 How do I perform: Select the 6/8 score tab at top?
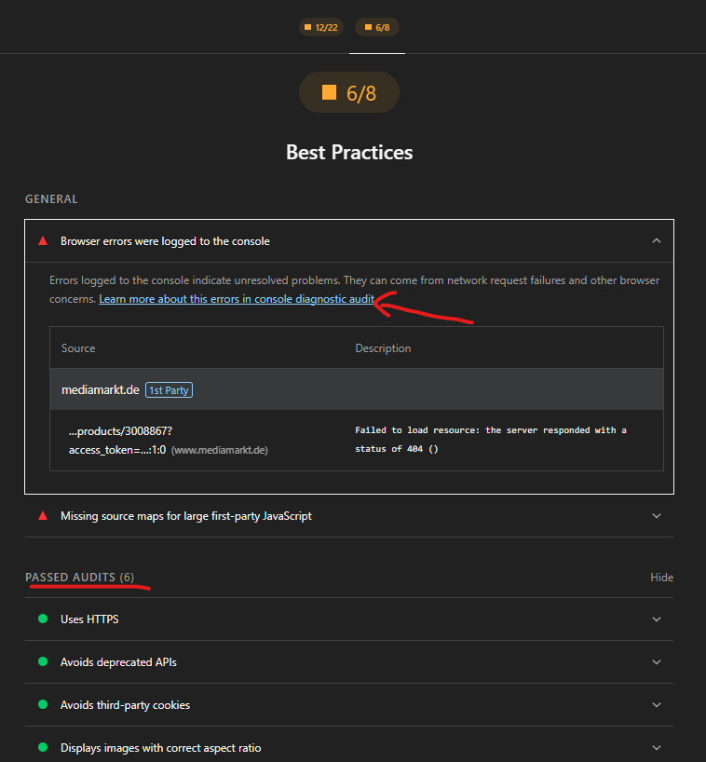click(x=377, y=27)
